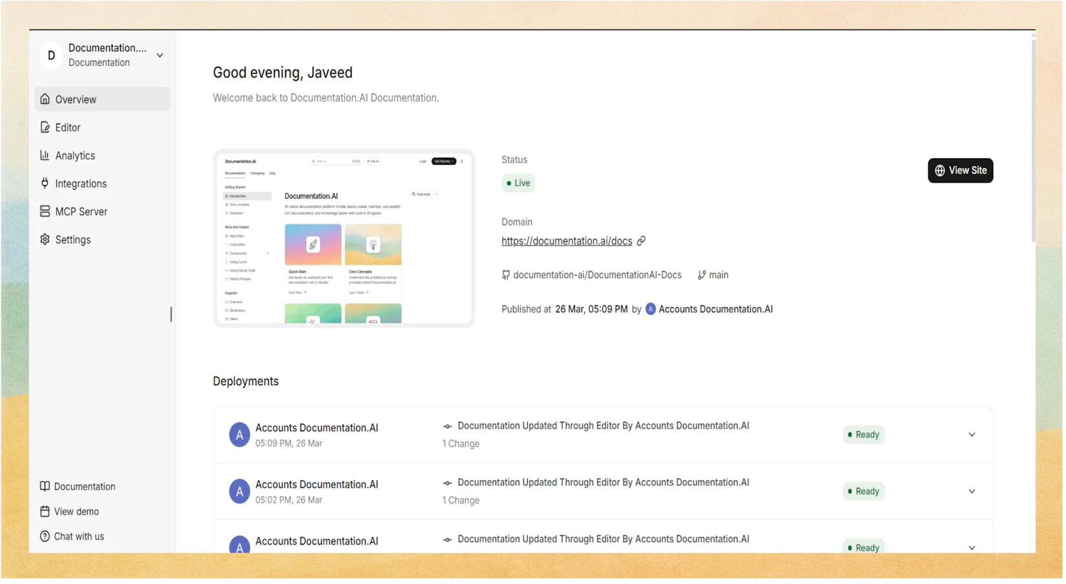
Task: Click the site preview thumbnail
Action: click(x=344, y=239)
